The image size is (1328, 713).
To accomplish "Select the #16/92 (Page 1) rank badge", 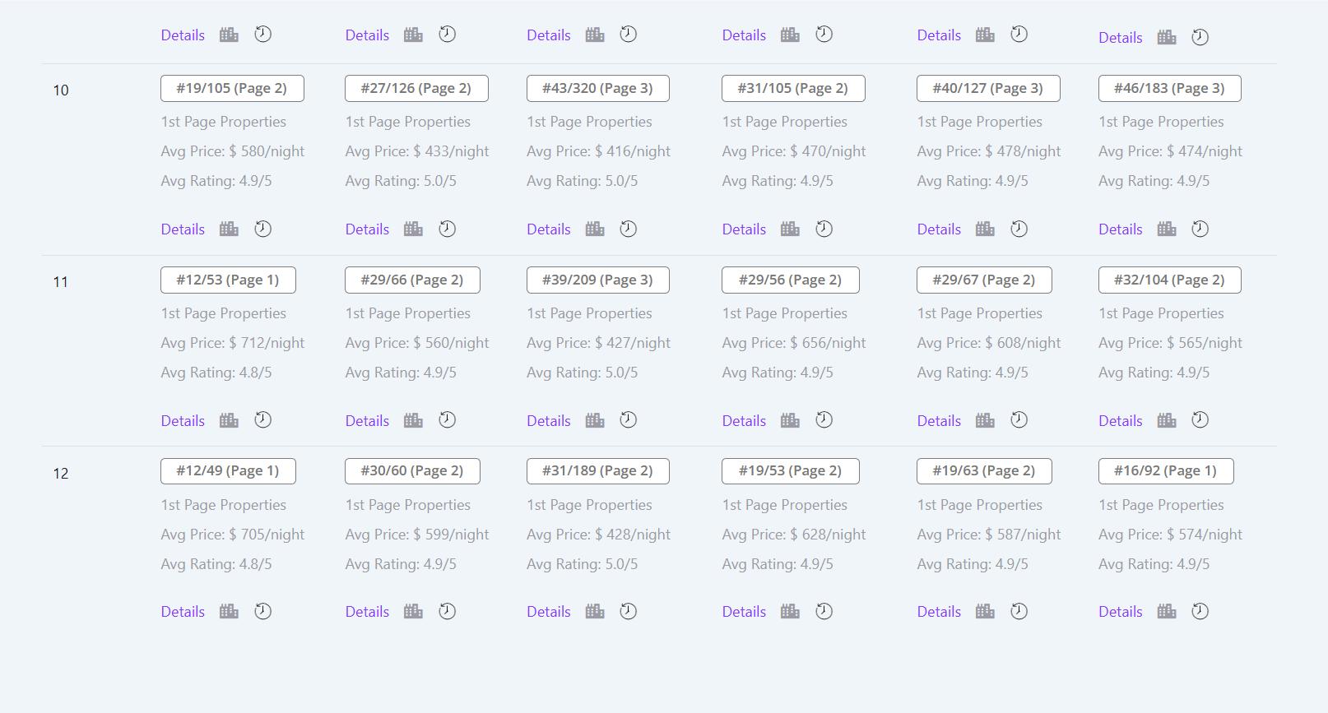I will point(1166,471).
